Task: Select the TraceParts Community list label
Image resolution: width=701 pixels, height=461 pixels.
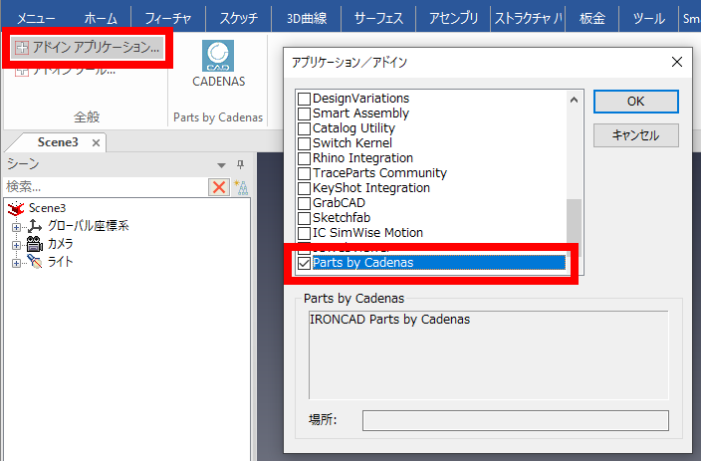Action: pyautogui.click(x=379, y=173)
